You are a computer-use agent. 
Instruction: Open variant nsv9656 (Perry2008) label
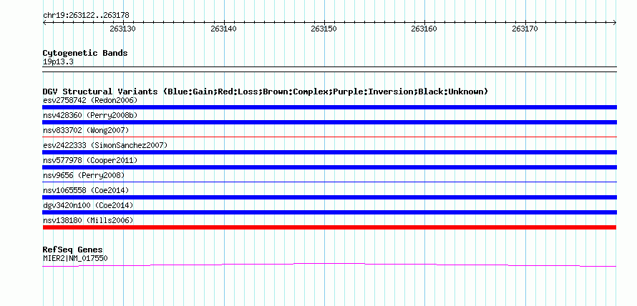tap(84, 175)
